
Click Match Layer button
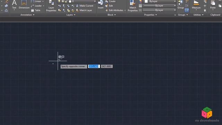[x=84, y=10]
